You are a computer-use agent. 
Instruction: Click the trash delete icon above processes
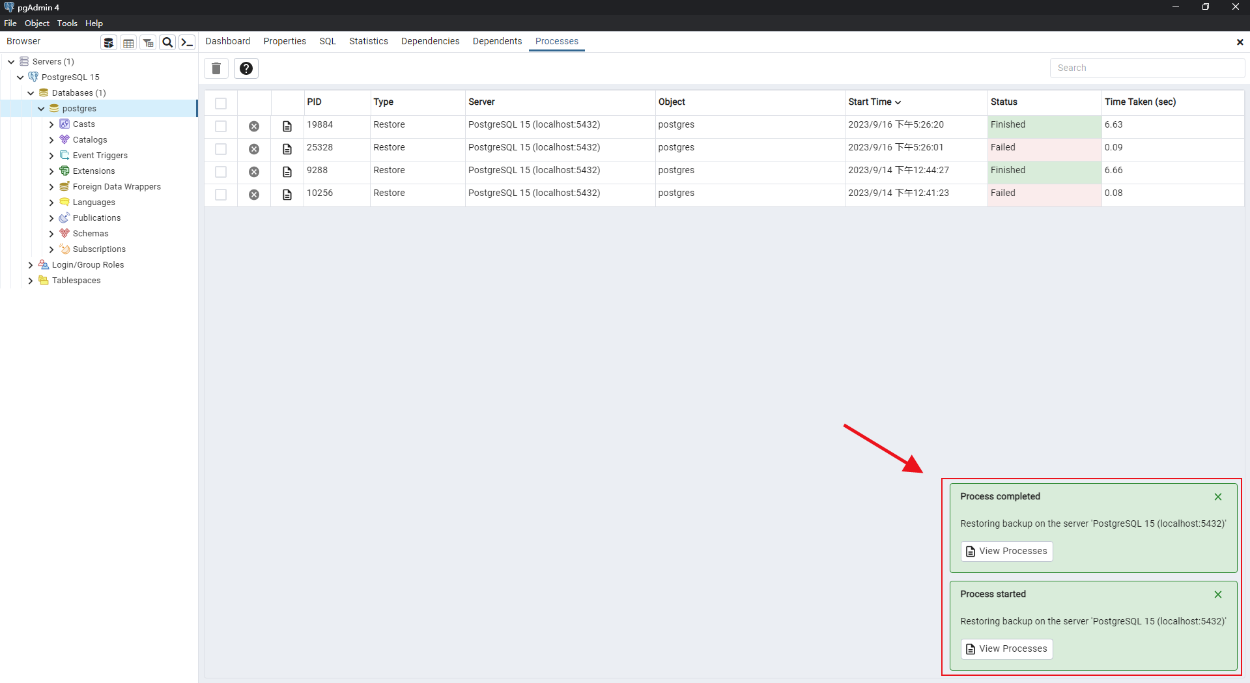[x=216, y=68]
